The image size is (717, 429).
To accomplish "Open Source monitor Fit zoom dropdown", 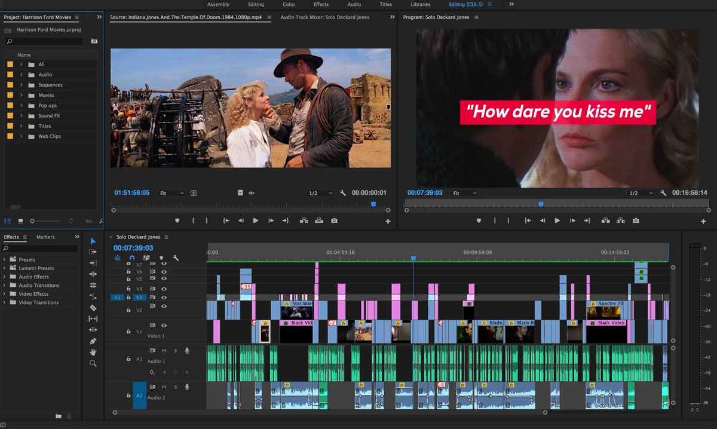I will pos(171,193).
